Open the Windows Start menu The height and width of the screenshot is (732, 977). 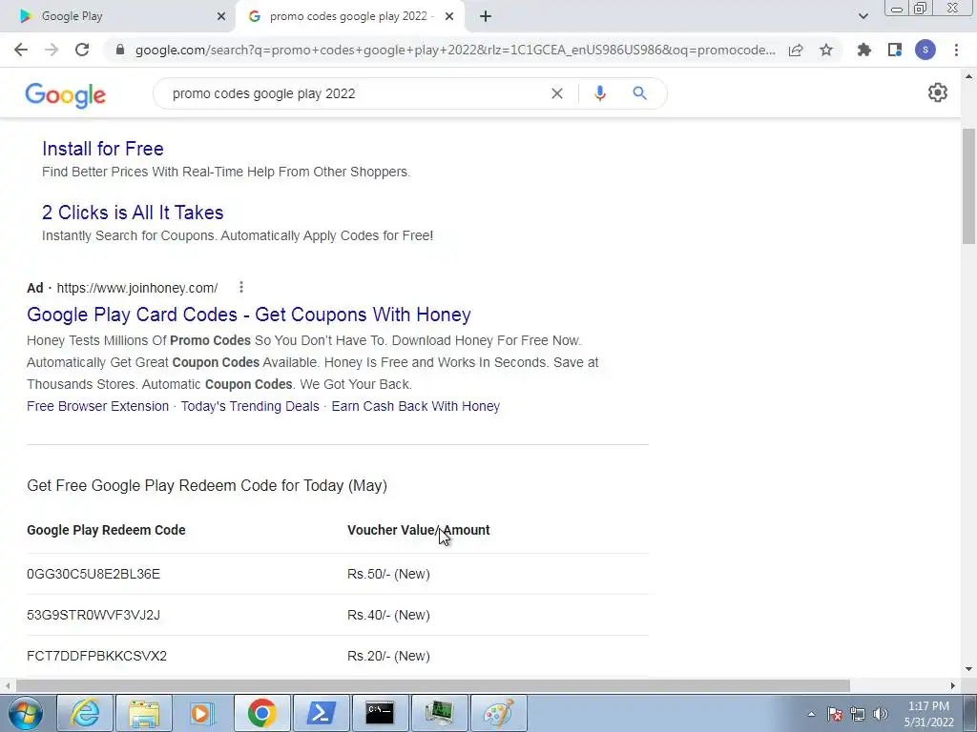coord(25,713)
